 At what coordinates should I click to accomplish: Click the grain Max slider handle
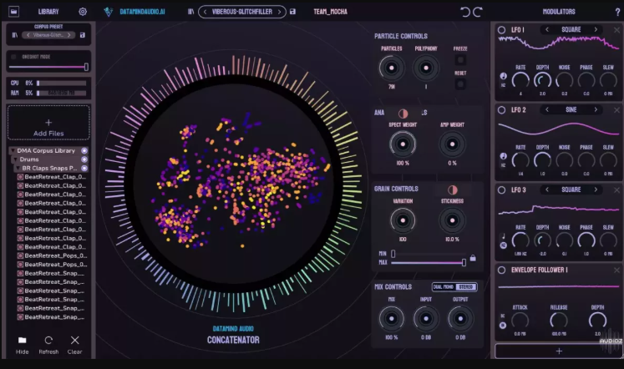tap(464, 262)
